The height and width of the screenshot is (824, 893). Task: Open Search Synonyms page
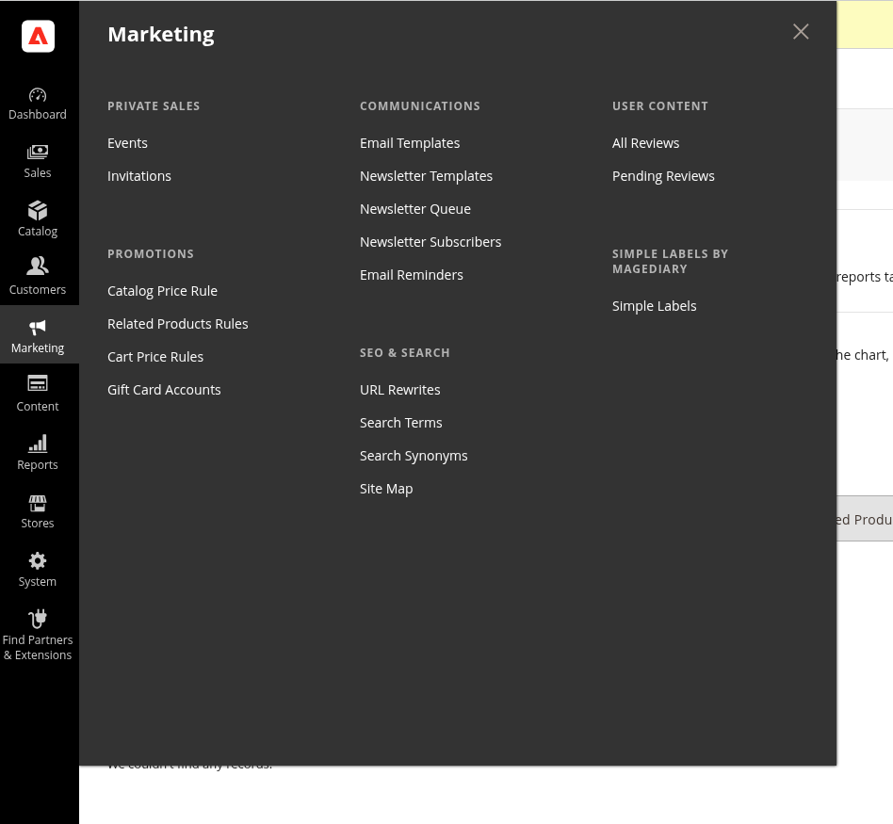tap(414, 456)
